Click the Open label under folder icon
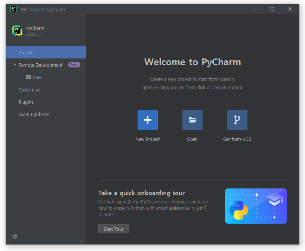 click(192, 139)
